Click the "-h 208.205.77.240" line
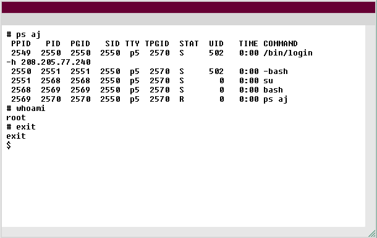Viewport: 377px width, 238px height. [x=48, y=62]
